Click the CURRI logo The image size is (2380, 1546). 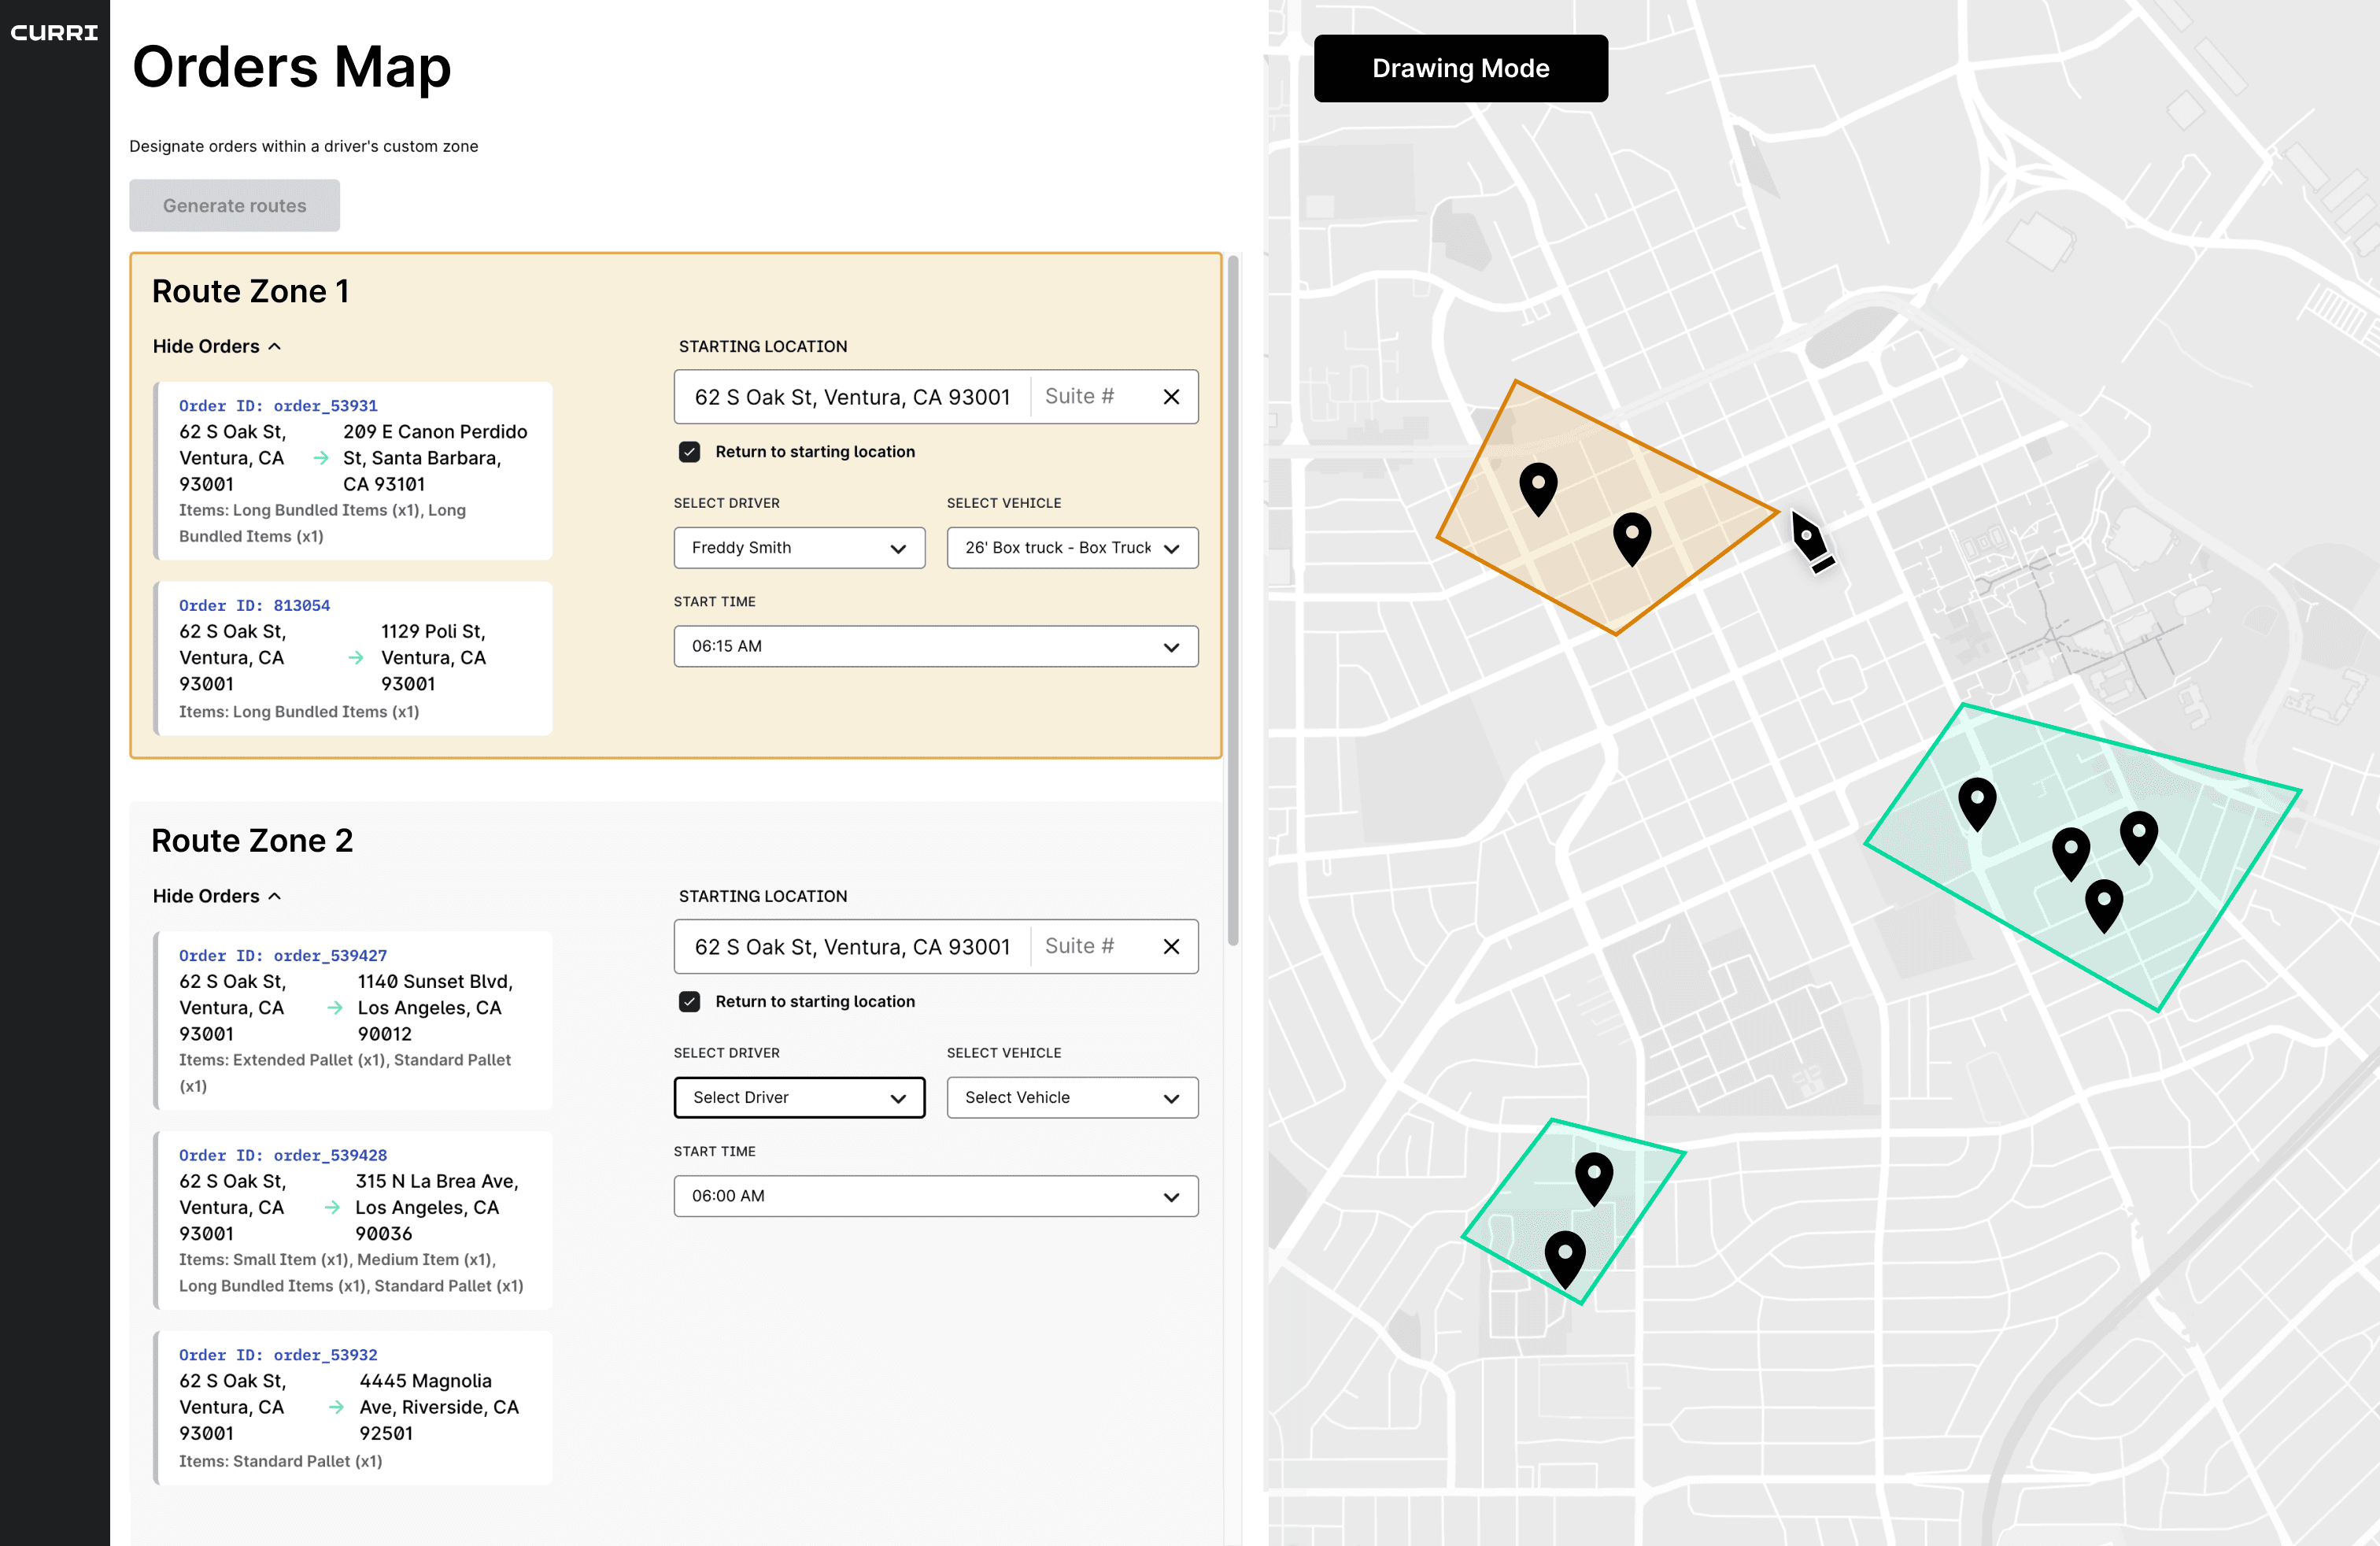click(x=55, y=32)
